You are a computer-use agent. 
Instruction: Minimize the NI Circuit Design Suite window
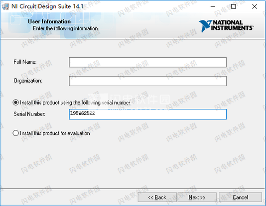click(213, 6)
